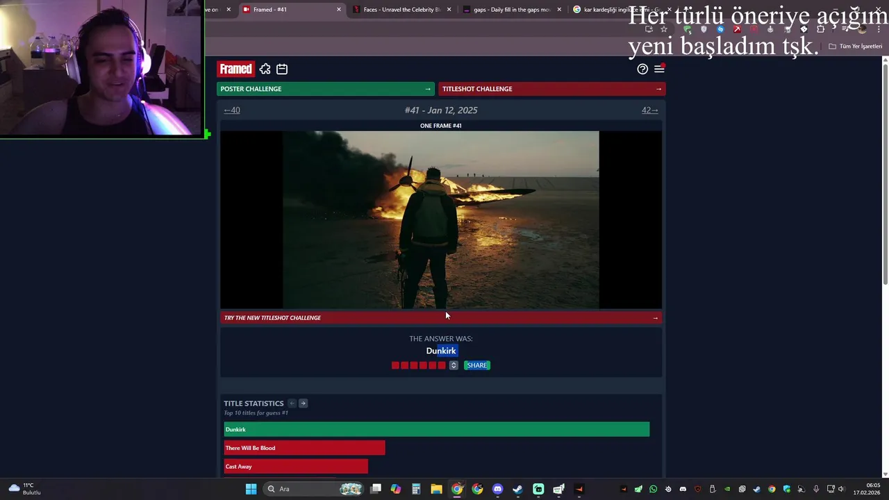Go to Poster Challenge
Screen dimensions: 889x500
pos(326,89)
